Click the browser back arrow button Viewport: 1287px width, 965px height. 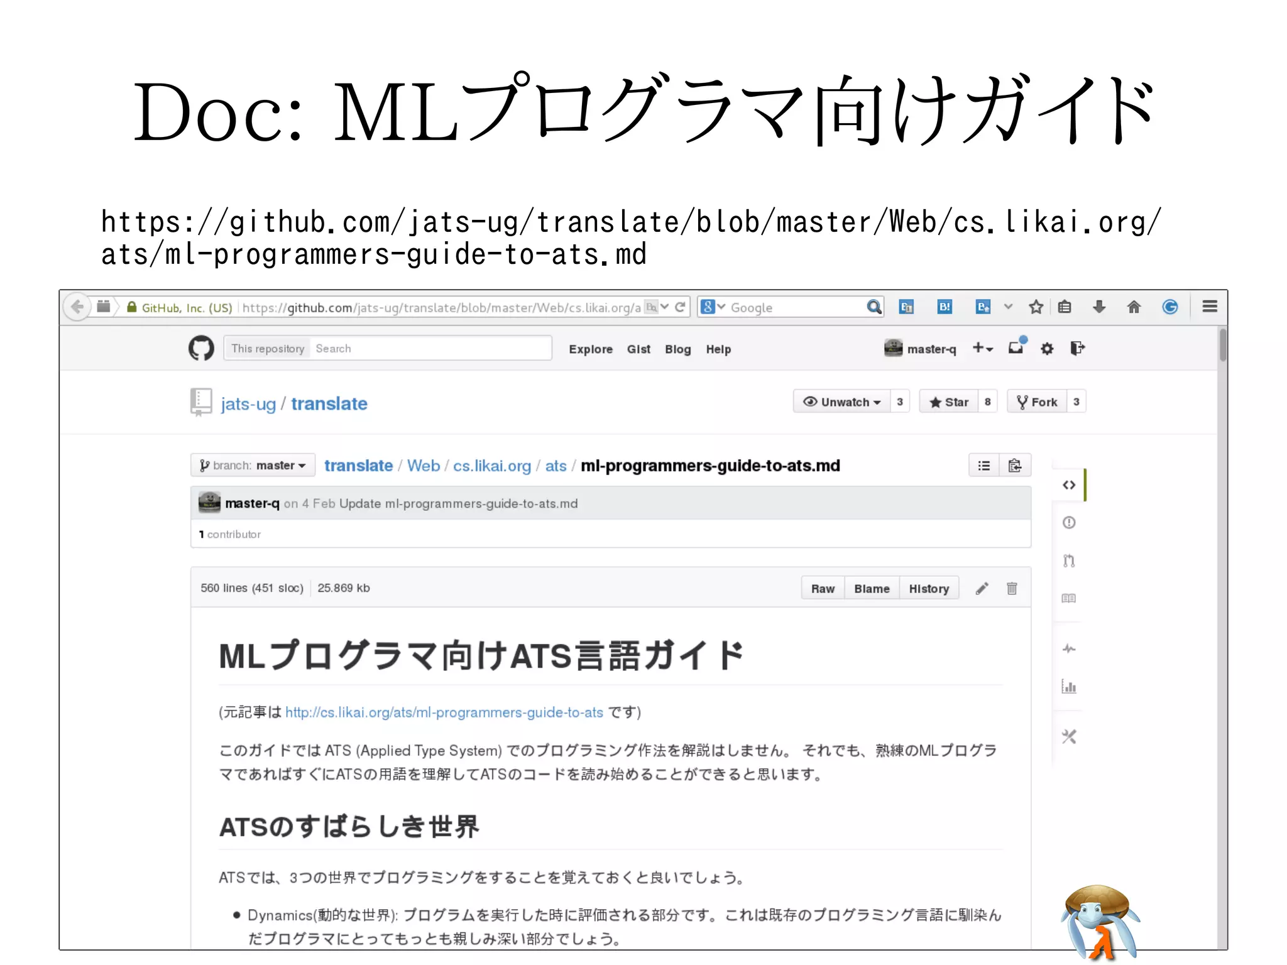pos(77,307)
